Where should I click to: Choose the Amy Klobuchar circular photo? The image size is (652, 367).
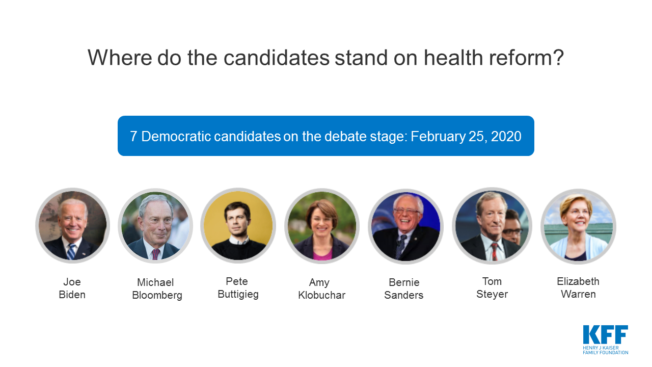point(321,225)
